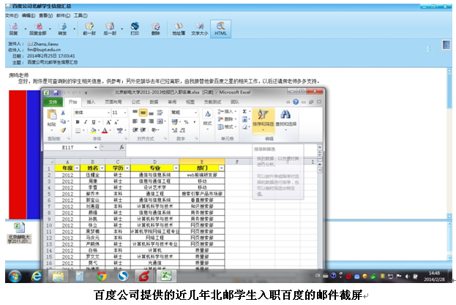Toggle the highlighted middle align button
The width and height of the screenshot is (456, 305).
(143, 113)
